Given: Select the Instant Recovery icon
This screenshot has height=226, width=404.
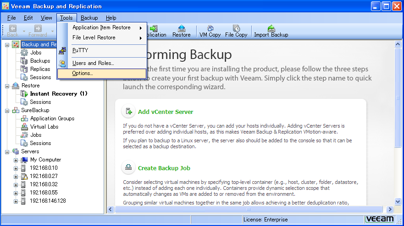Looking at the screenshot, I should tap(24, 94).
